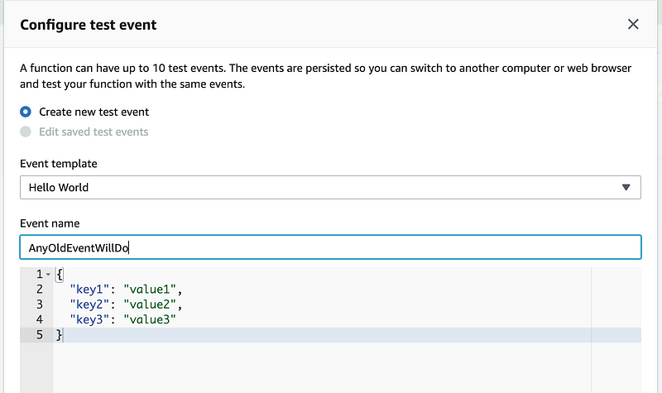Select the Create new test event radio button
This screenshot has width=662, height=393.
tap(26, 112)
